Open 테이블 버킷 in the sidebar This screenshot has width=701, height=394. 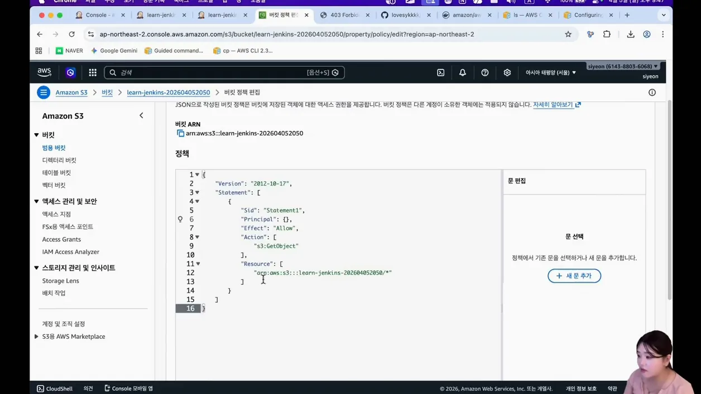coord(56,173)
